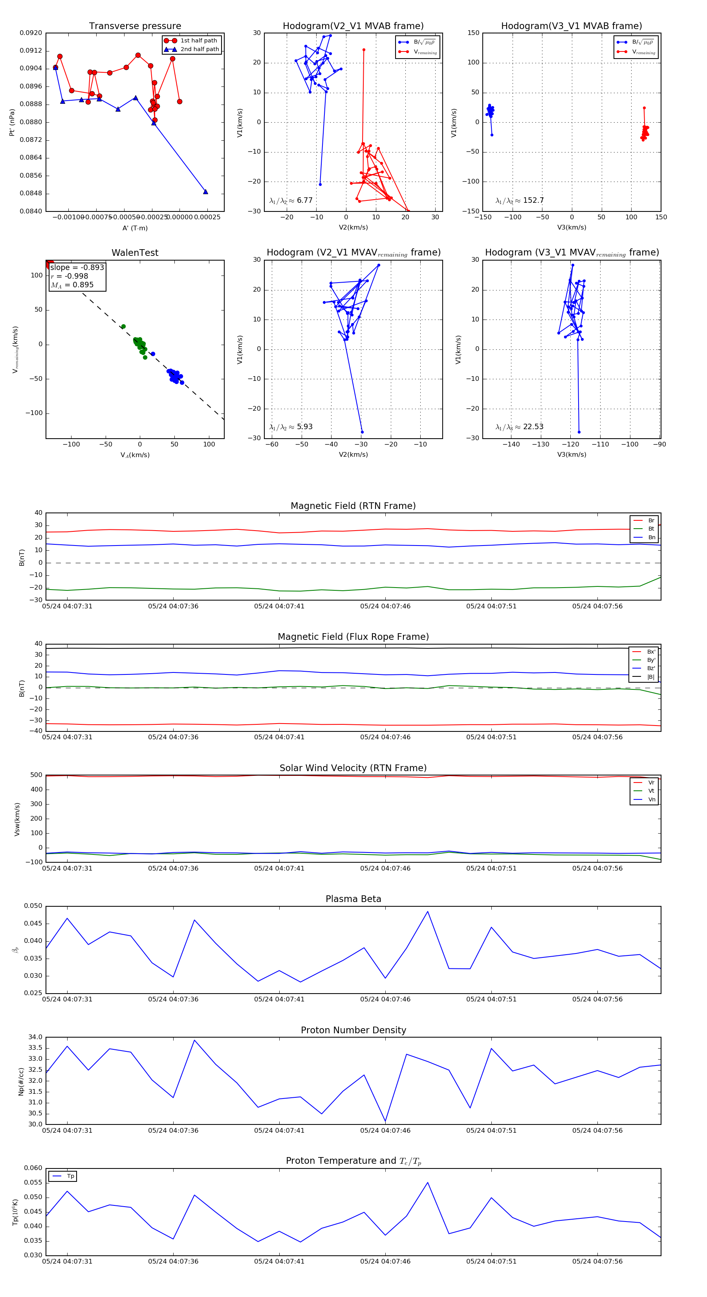Click the 'Magnetic Field (RTN Frame)' title
The image size is (707, 1297).
[x=353, y=506]
